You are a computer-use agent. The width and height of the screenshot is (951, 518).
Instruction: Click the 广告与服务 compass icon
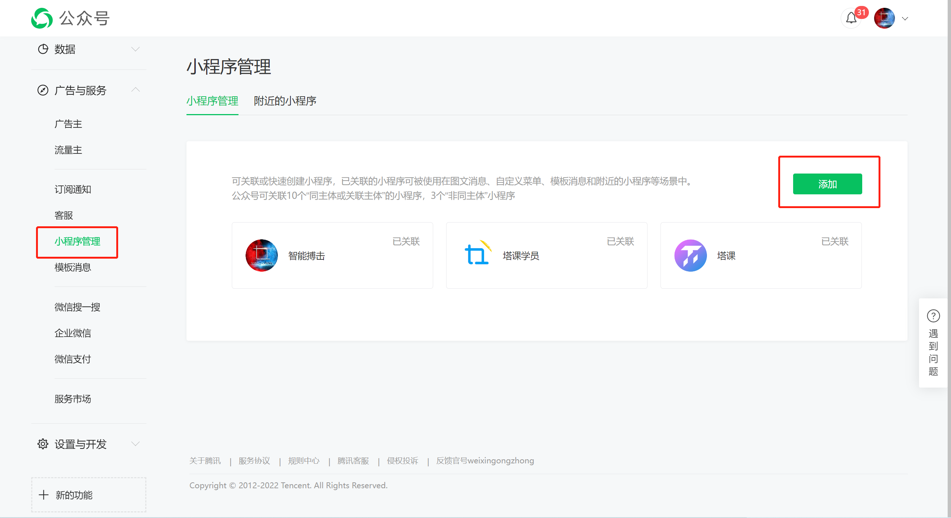[x=43, y=90]
